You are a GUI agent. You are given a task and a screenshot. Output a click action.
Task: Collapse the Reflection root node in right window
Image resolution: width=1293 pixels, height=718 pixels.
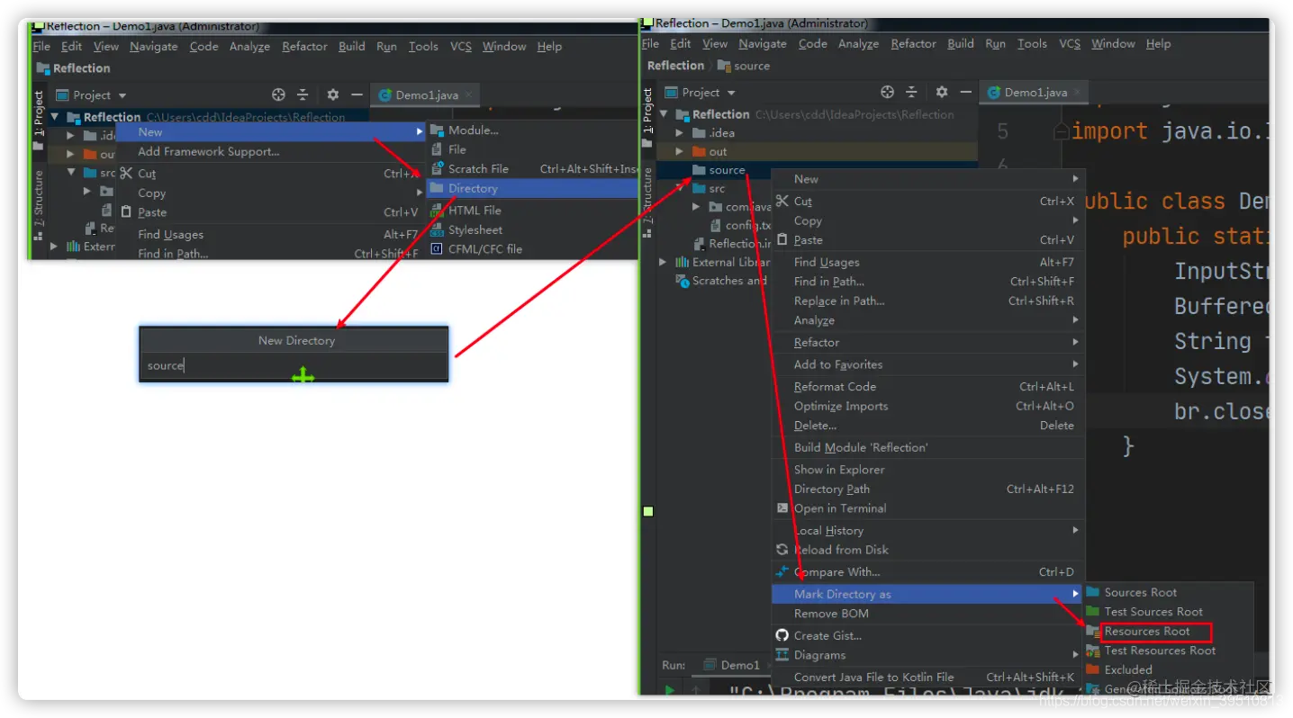(665, 114)
